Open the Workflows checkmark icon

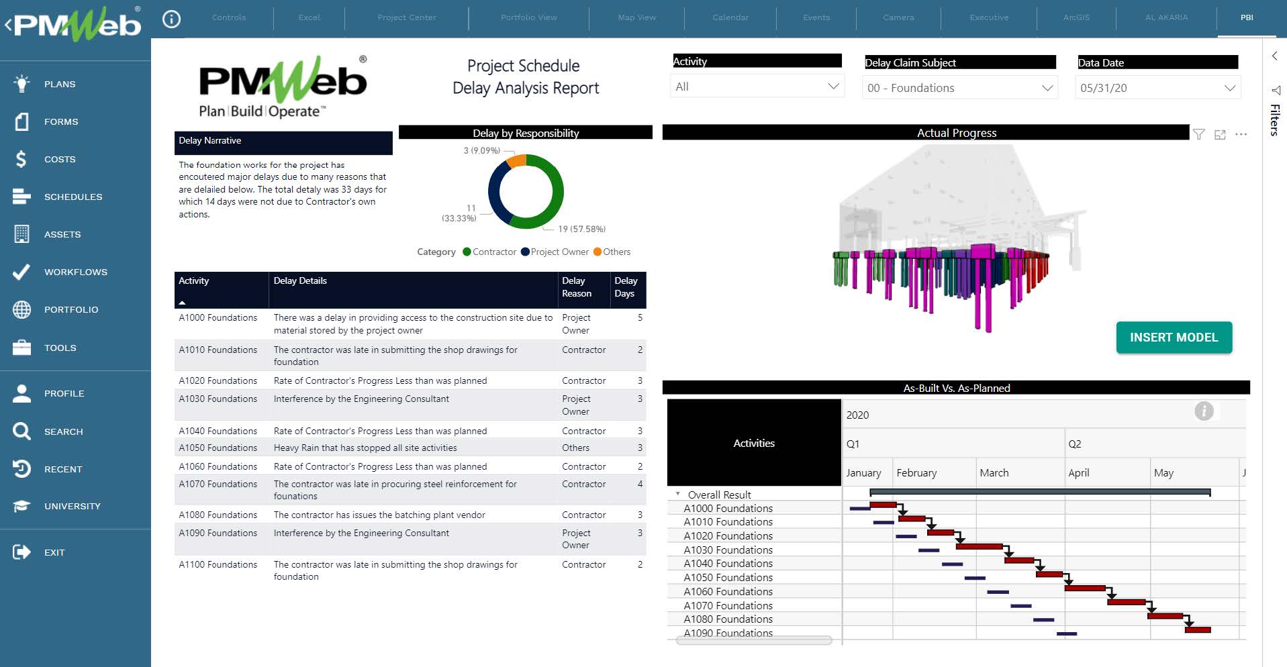coord(21,272)
